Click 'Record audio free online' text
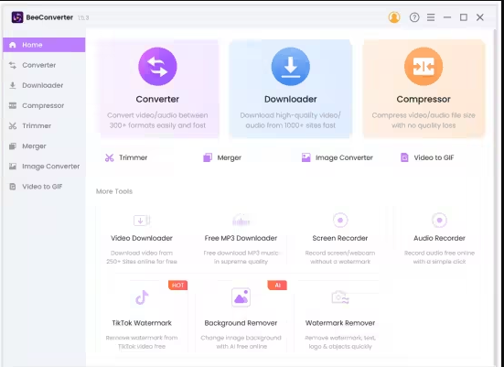This screenshot has width=504, height=367. [439, 254]
